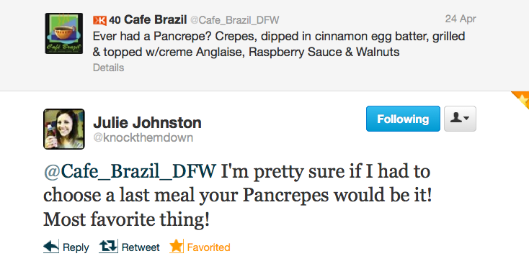Open the 24 Apr timestamp
529x269 pixels.
click(x=461, y=19)
